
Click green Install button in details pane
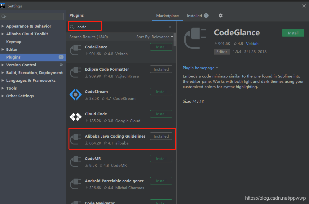pyautogui.click(x=293, y=33)
